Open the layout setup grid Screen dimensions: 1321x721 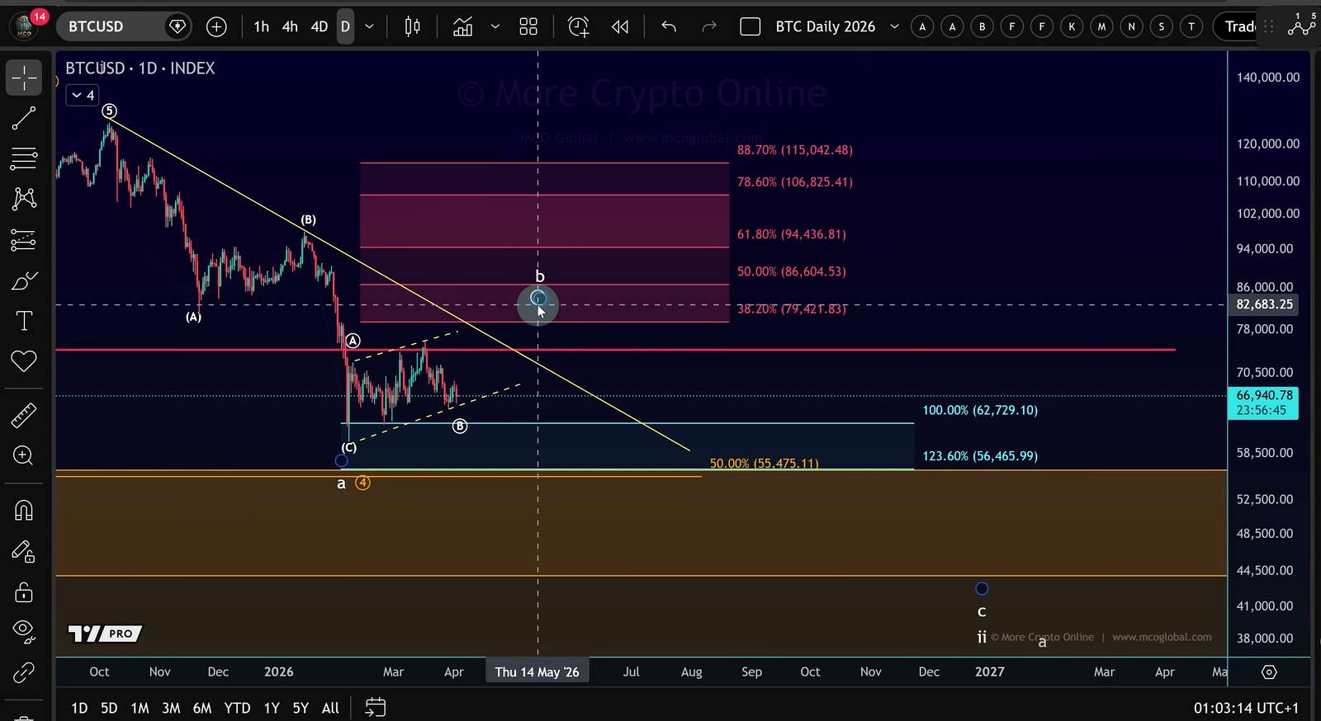click(x=528, y=26)
